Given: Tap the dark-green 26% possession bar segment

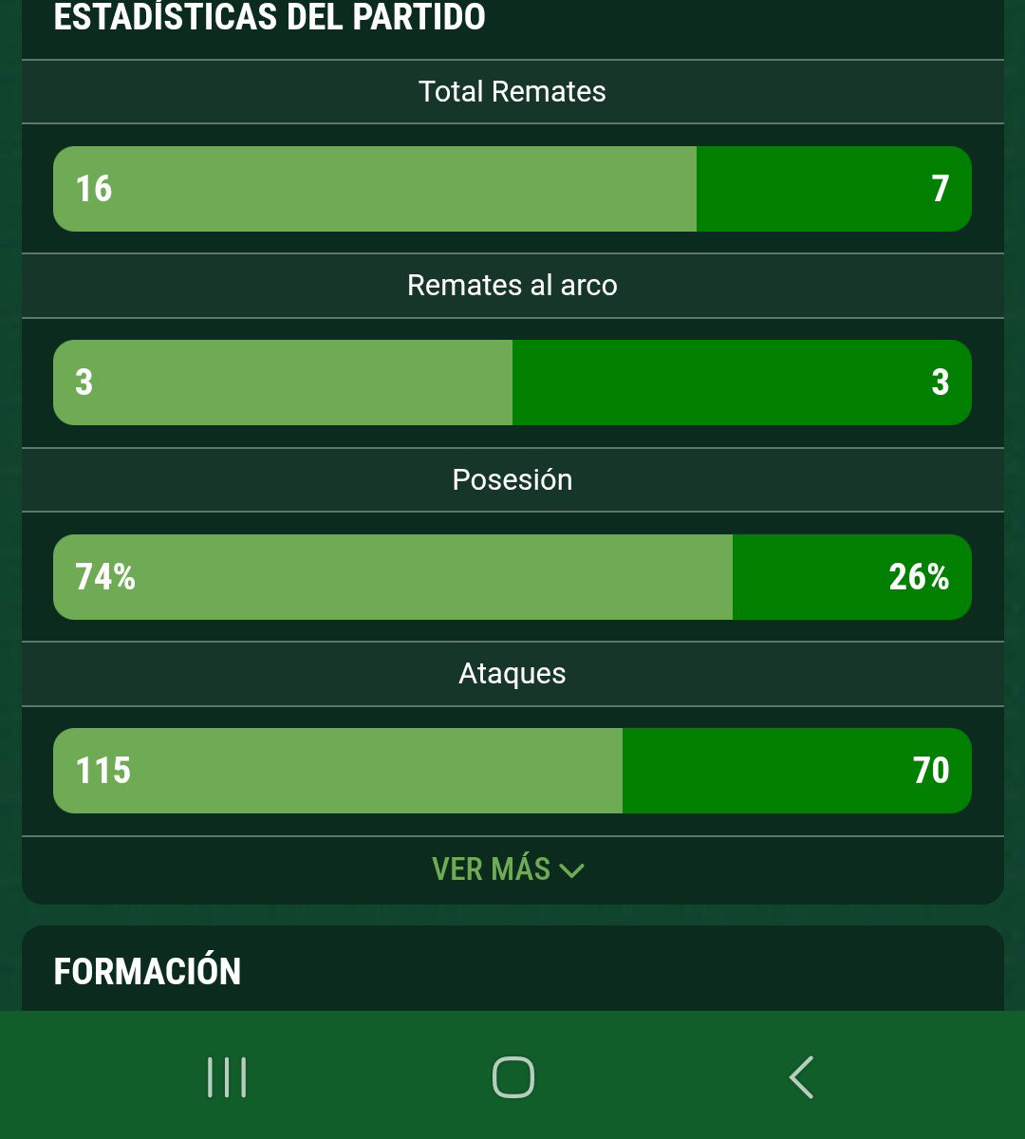Looking at the screenshot, I should [x=852, y=577].
